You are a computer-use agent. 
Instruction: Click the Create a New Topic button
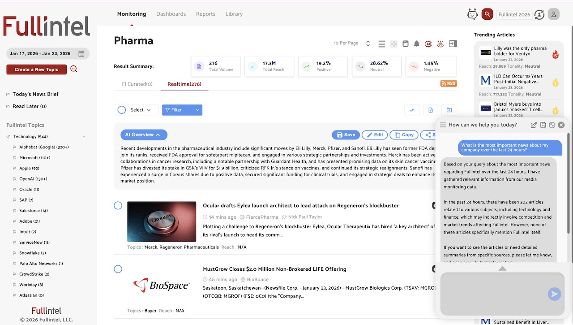(36, 69)
